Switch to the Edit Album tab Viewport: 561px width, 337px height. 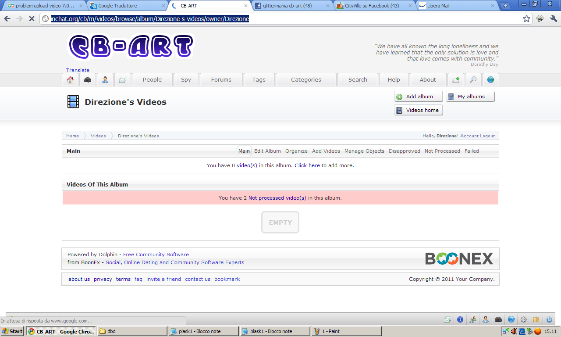[x=267, y=151]
